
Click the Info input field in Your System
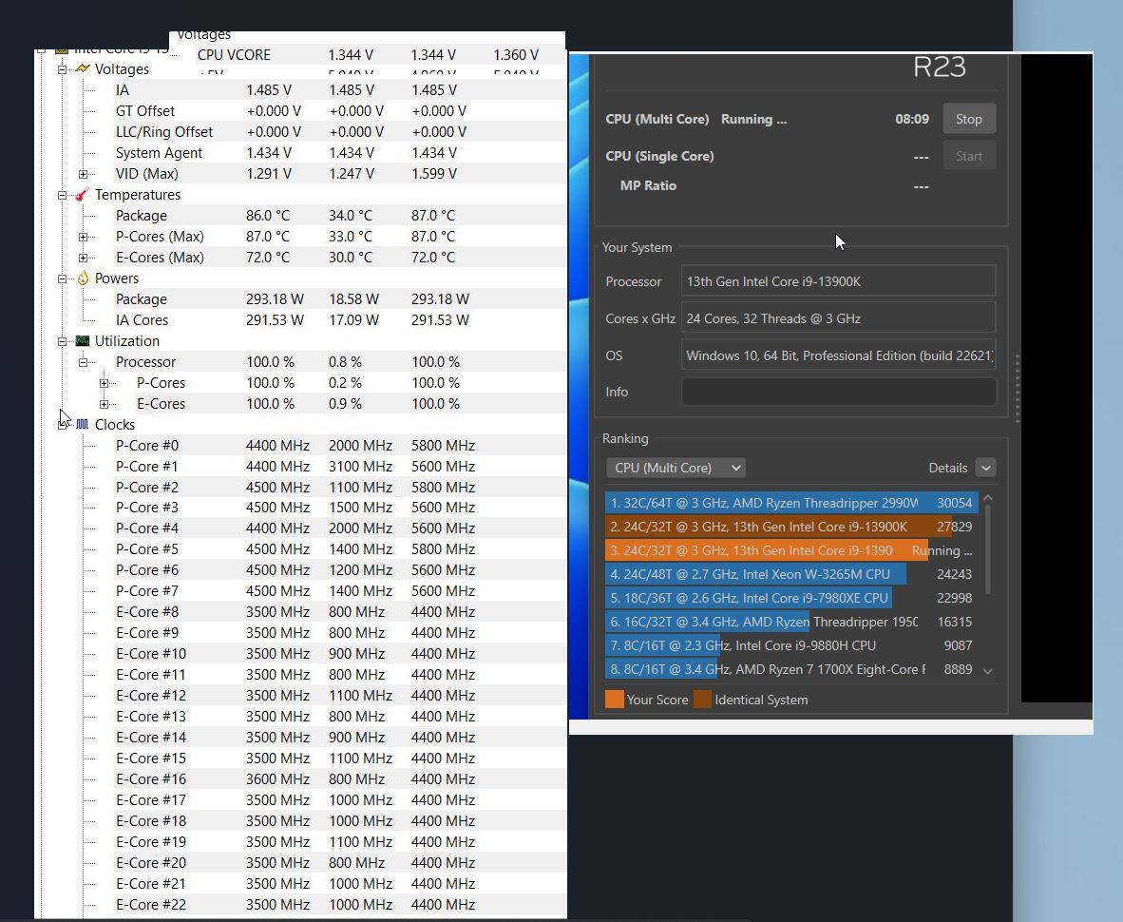[838, 392]
